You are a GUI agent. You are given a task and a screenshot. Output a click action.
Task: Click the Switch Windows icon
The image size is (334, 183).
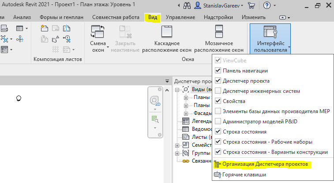tap(98, 31)
